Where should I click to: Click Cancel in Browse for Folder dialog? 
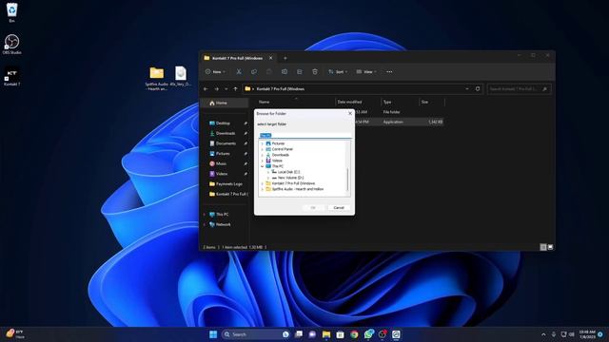click(x=339, y=208)
